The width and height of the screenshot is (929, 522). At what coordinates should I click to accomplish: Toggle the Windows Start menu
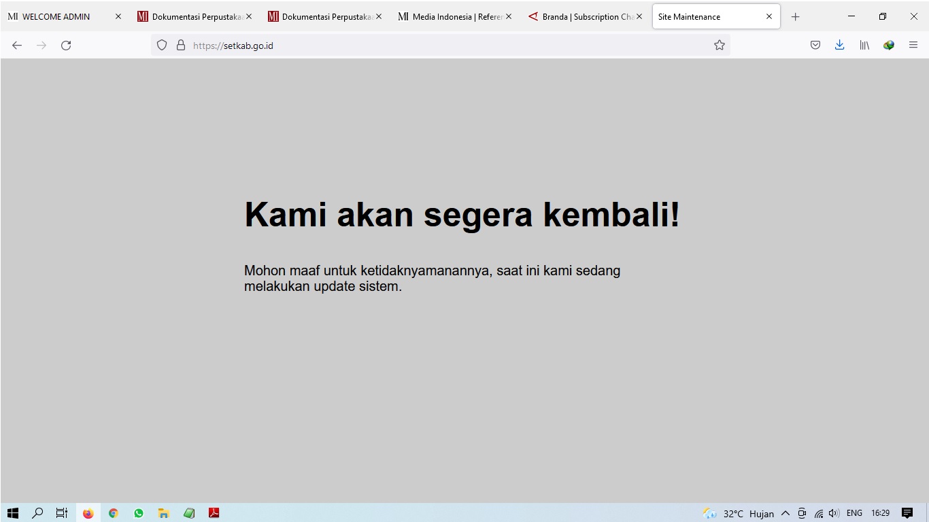click(14, 513)
